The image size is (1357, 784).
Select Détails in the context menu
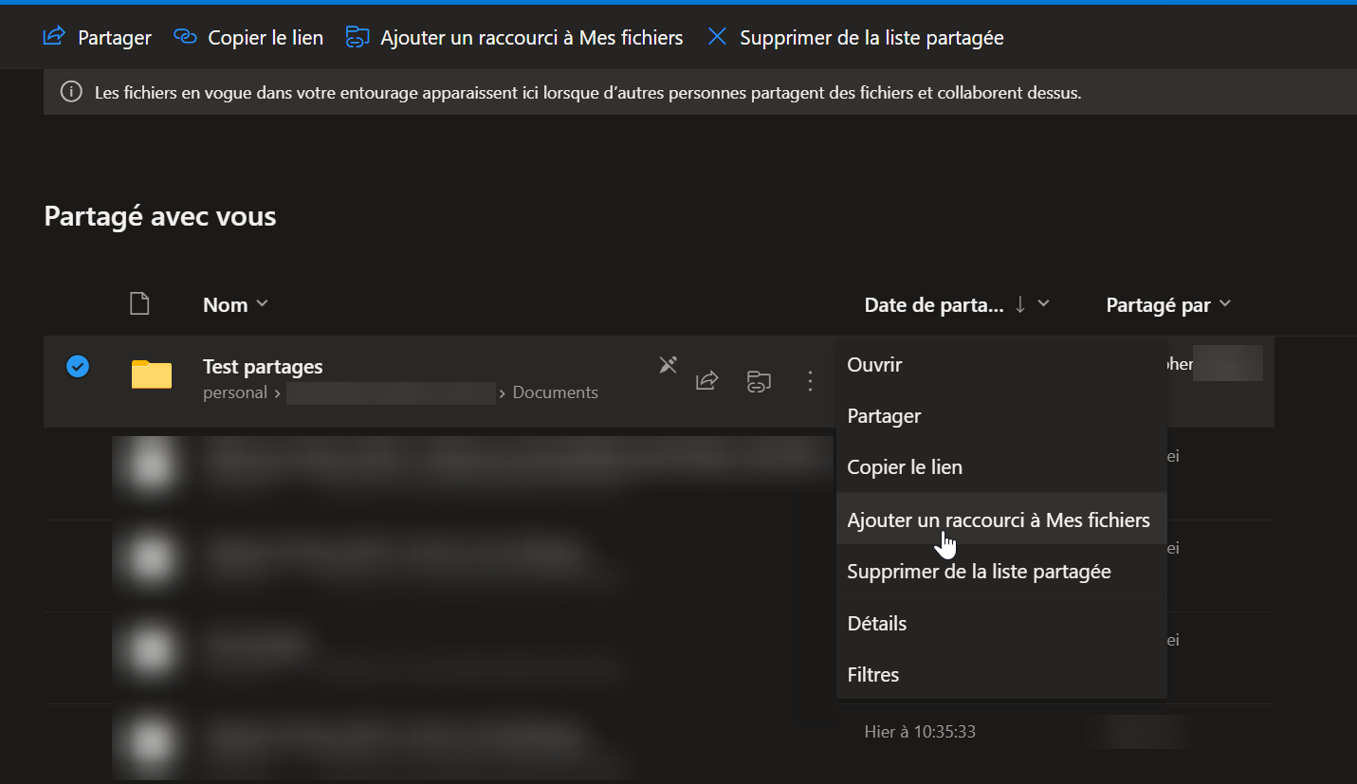click(x=876, y=624)
